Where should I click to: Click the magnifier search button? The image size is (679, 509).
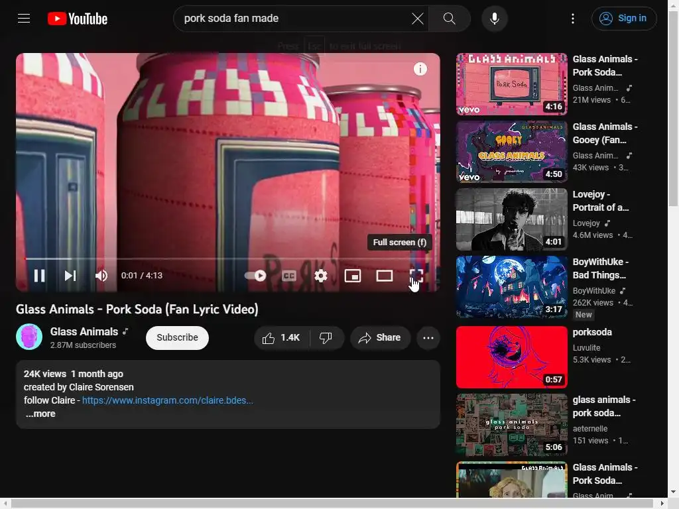coord(450,19)
